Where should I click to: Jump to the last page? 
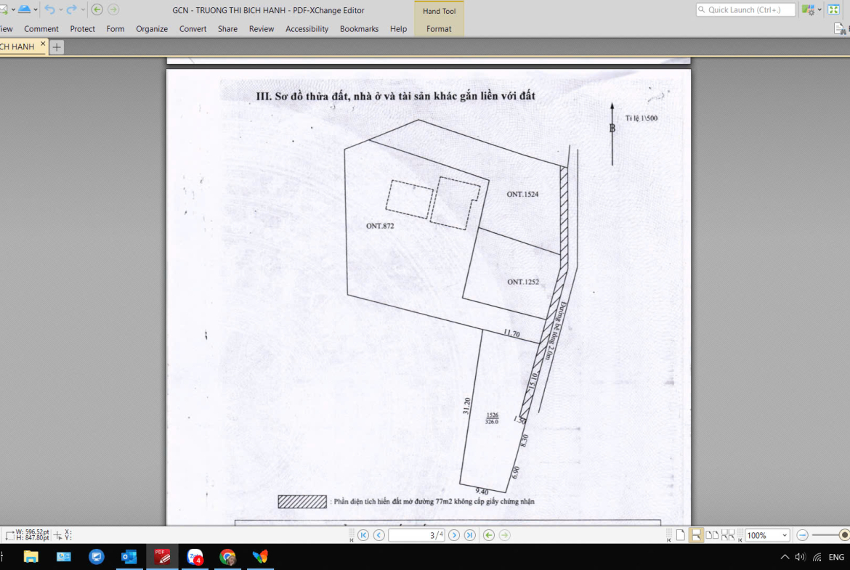470,535
